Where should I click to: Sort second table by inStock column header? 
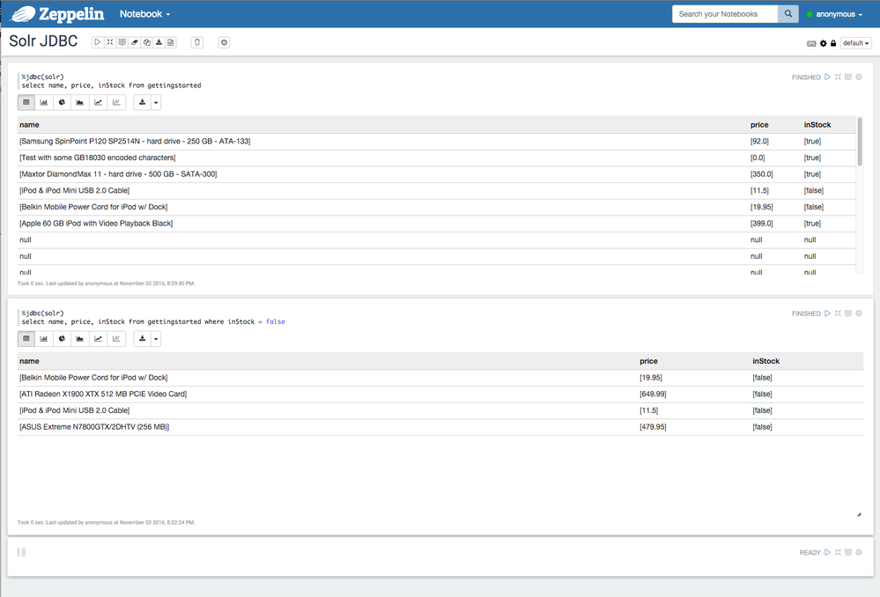(x=765, y=361)
